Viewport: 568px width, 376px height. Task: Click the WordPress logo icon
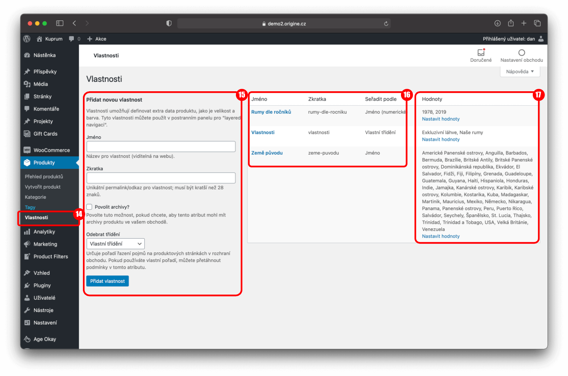27,39
